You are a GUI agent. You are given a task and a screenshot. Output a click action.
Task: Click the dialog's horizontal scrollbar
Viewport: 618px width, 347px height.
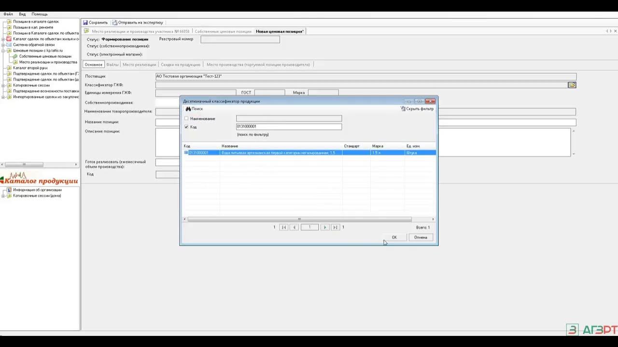click(x=299, y=219)
